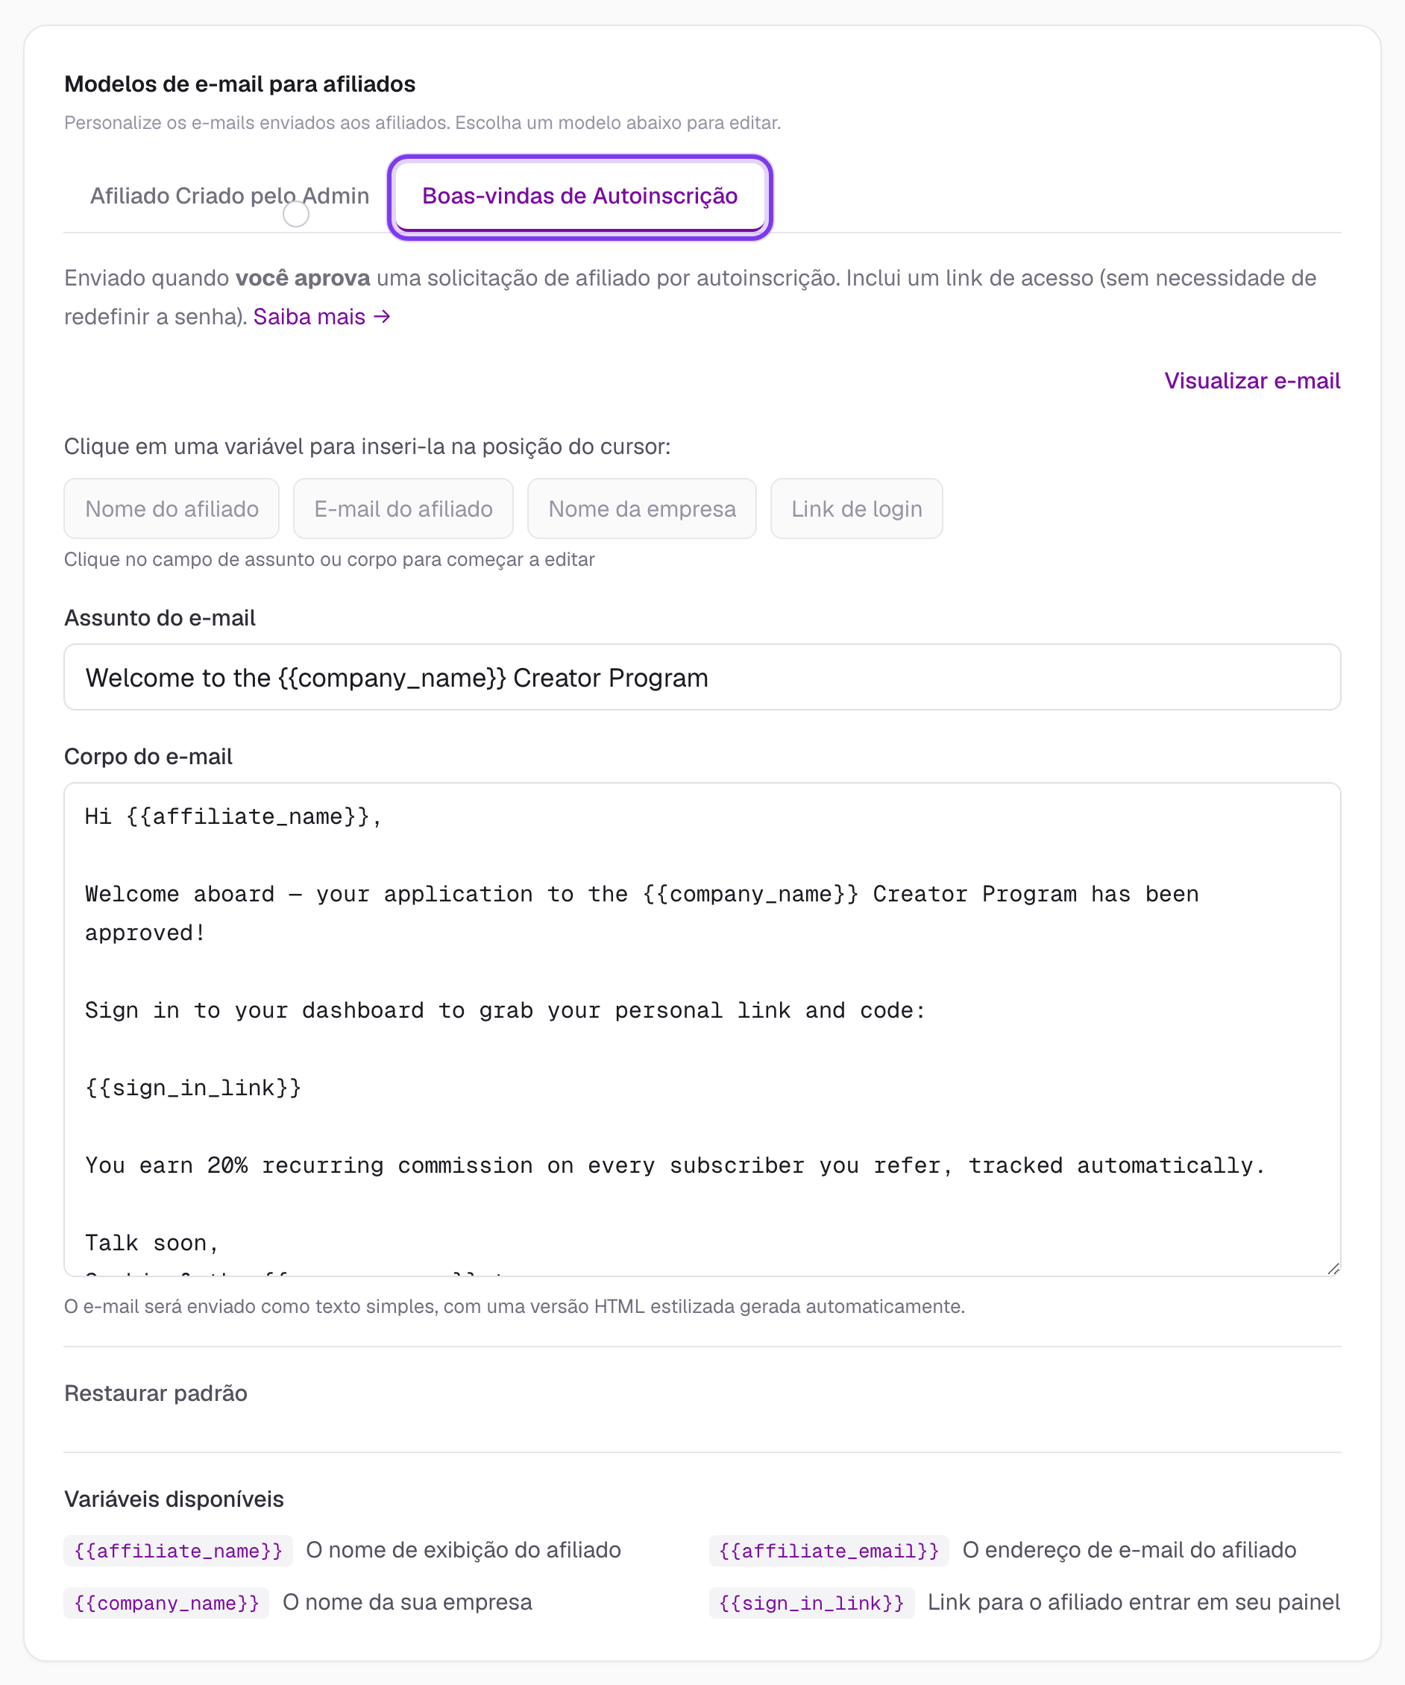
Task: Insert the Link de login variable
Action: coord(856,508)
